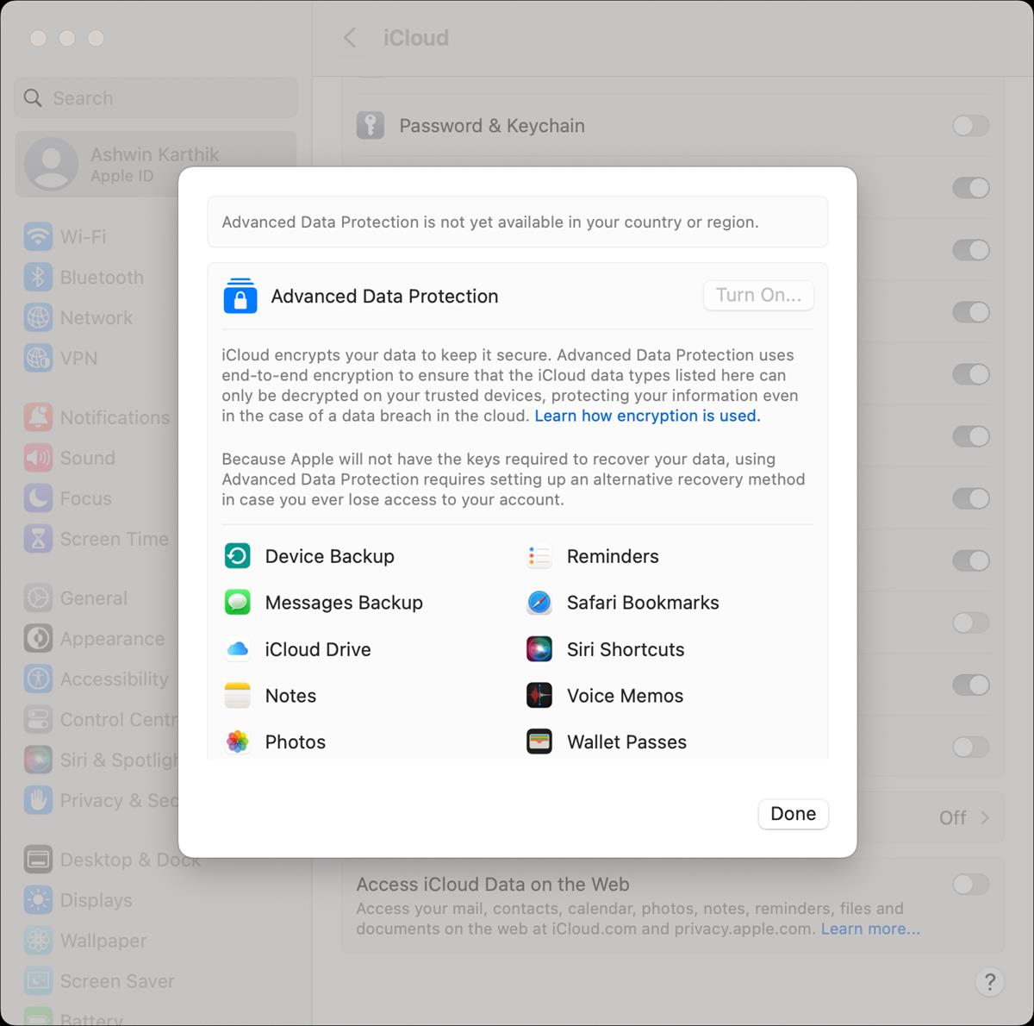Click the Device Backup icon

238,556
